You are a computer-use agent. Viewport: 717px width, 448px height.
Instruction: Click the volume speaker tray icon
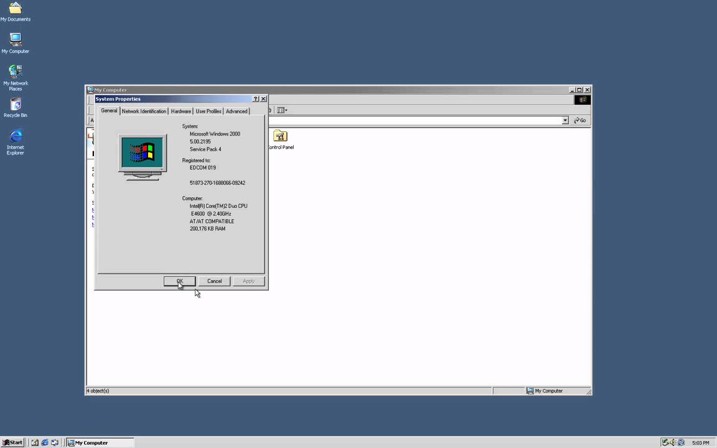[x=673, y=442]
